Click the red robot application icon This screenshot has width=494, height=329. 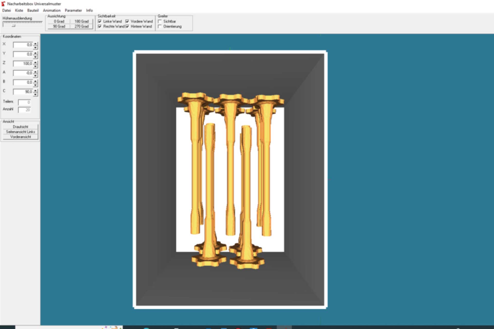pos(3,4)
